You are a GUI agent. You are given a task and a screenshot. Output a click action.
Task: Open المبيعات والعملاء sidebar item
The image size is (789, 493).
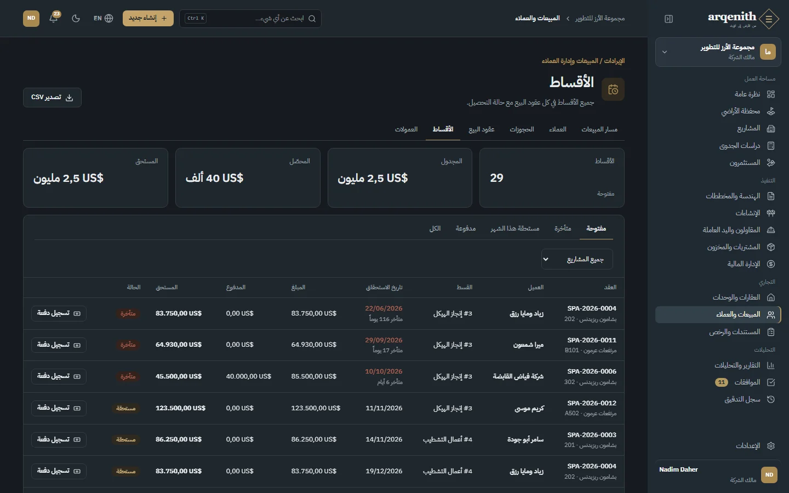coord(718,314)
